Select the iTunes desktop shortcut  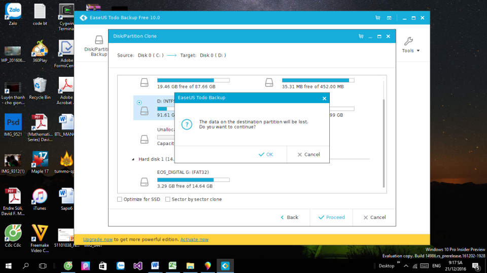pos(40,199)
